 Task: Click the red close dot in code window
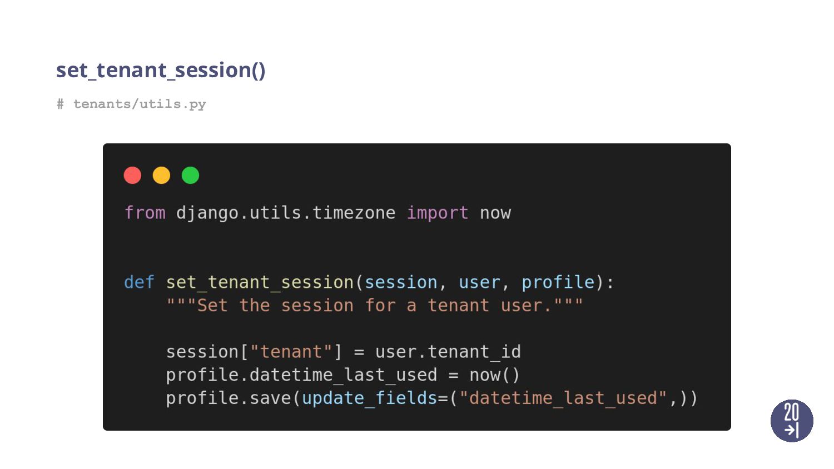pyautogui.click(x=132, y=175)
